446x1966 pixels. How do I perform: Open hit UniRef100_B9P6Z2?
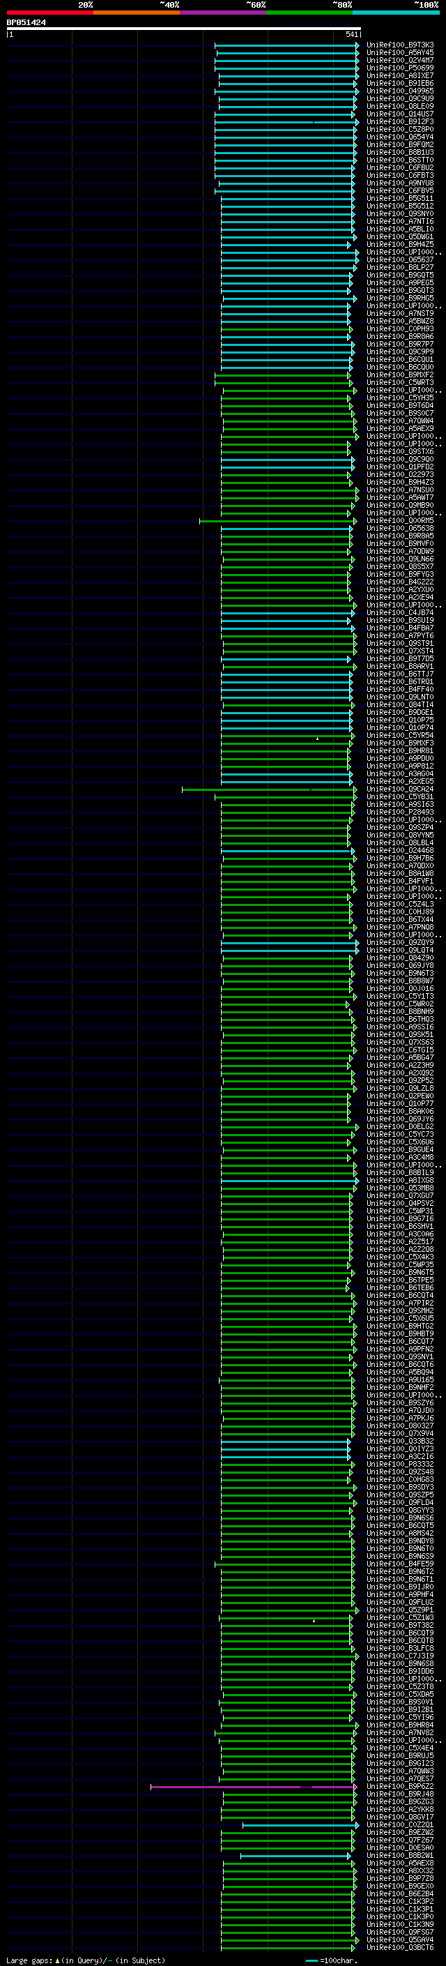(400, 1786)
